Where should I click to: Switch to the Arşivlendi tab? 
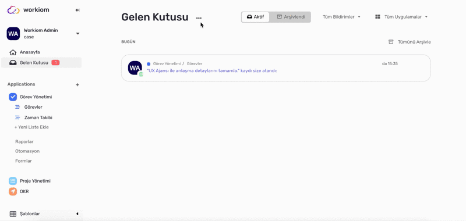point(291,17)
